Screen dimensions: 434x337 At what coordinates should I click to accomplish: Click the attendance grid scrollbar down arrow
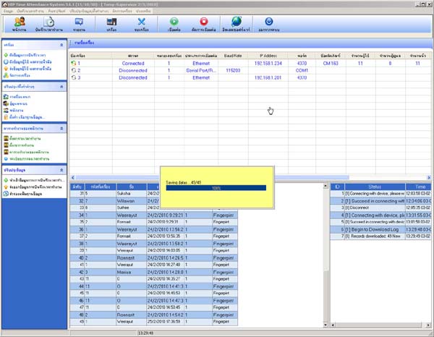pyautogui.click(x=325, y=325)
